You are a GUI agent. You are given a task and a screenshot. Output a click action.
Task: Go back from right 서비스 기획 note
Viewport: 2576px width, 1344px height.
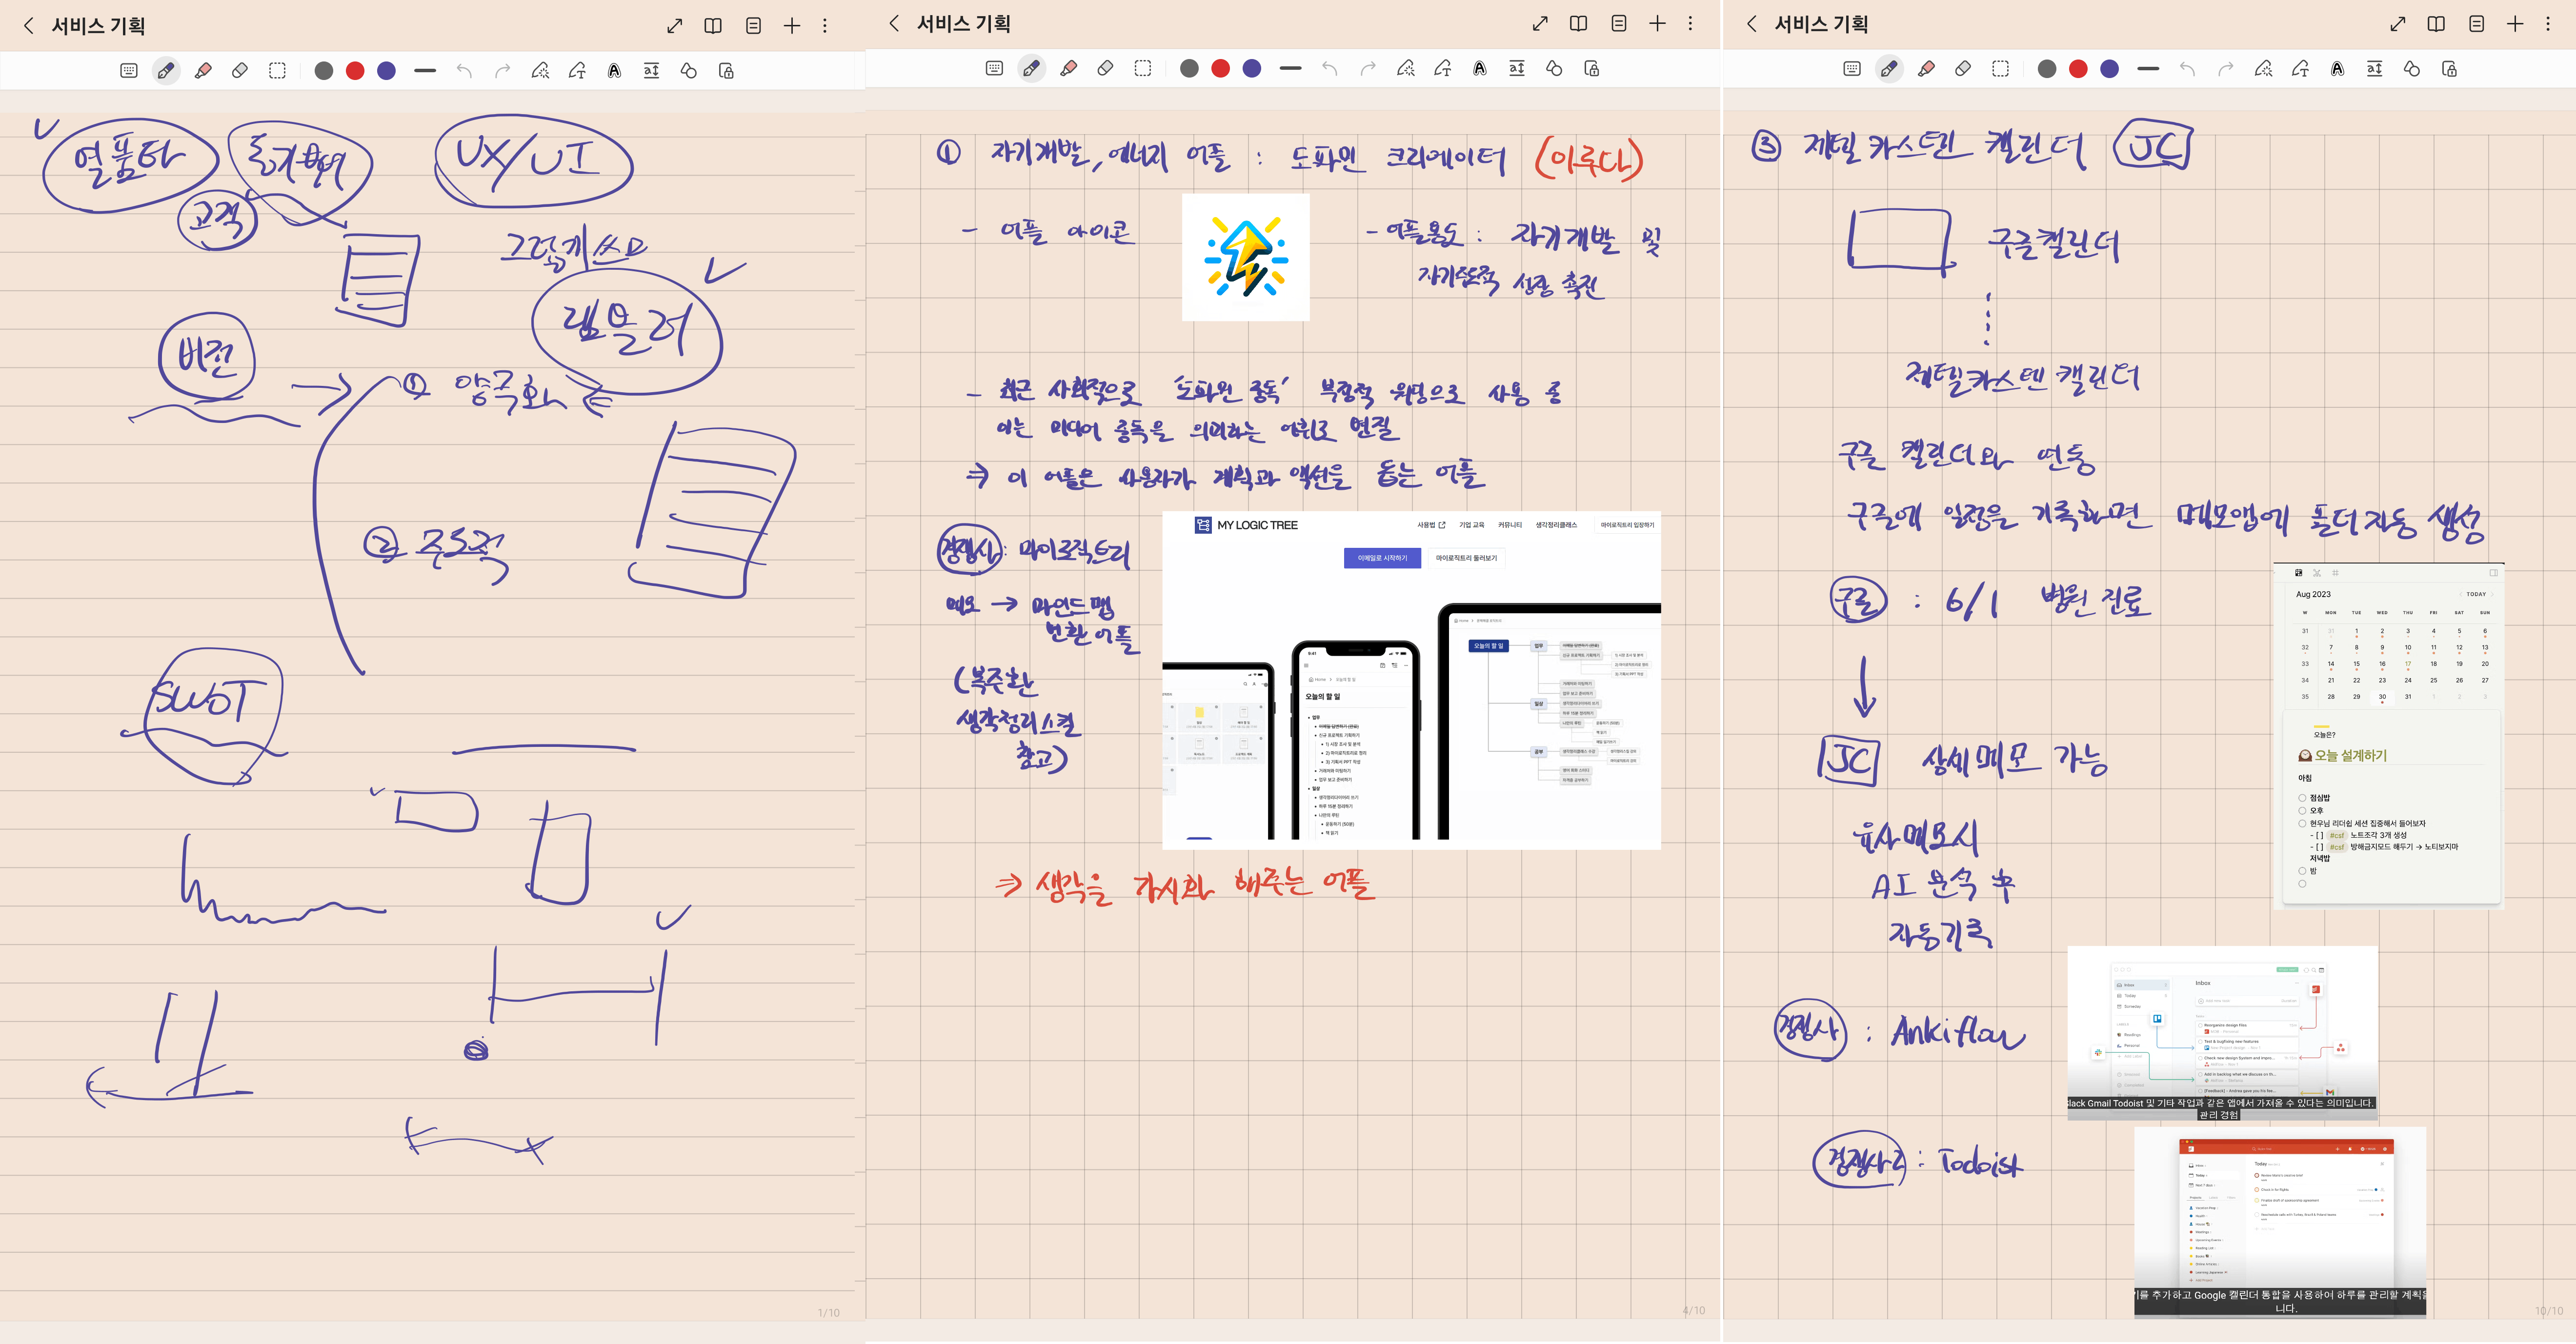click(1752, 24)
